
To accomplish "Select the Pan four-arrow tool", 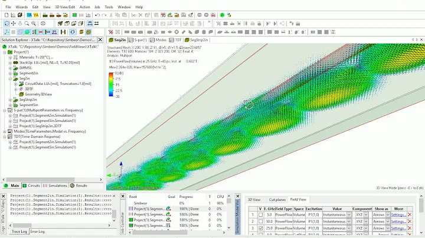I will pos(13,24).
